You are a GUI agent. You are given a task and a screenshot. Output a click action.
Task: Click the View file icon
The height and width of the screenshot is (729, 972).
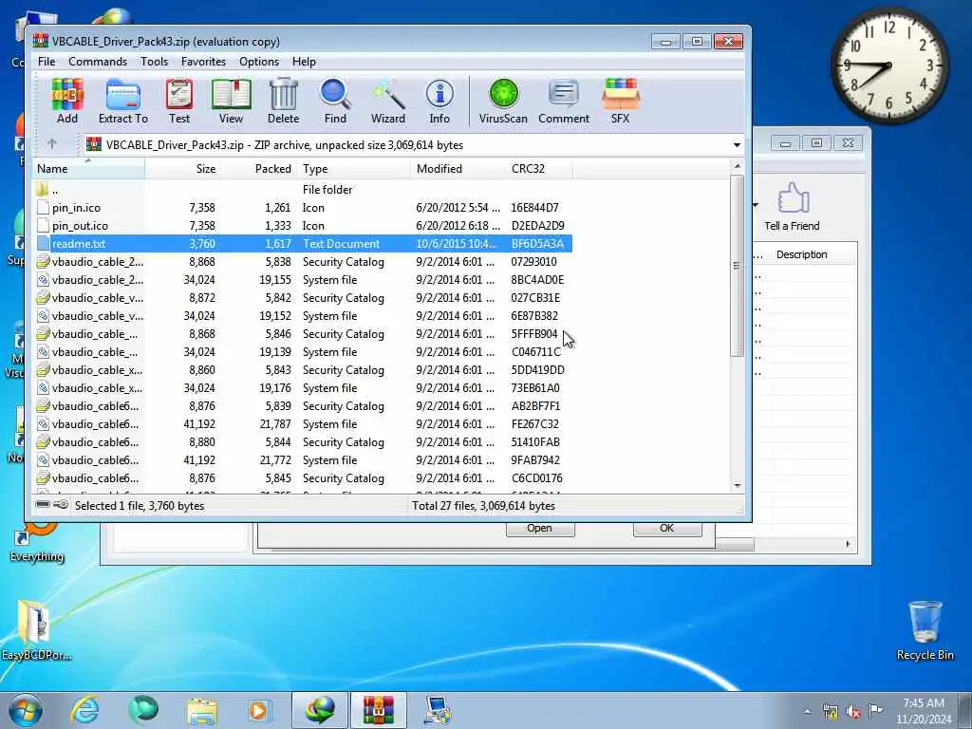(231, 101)
